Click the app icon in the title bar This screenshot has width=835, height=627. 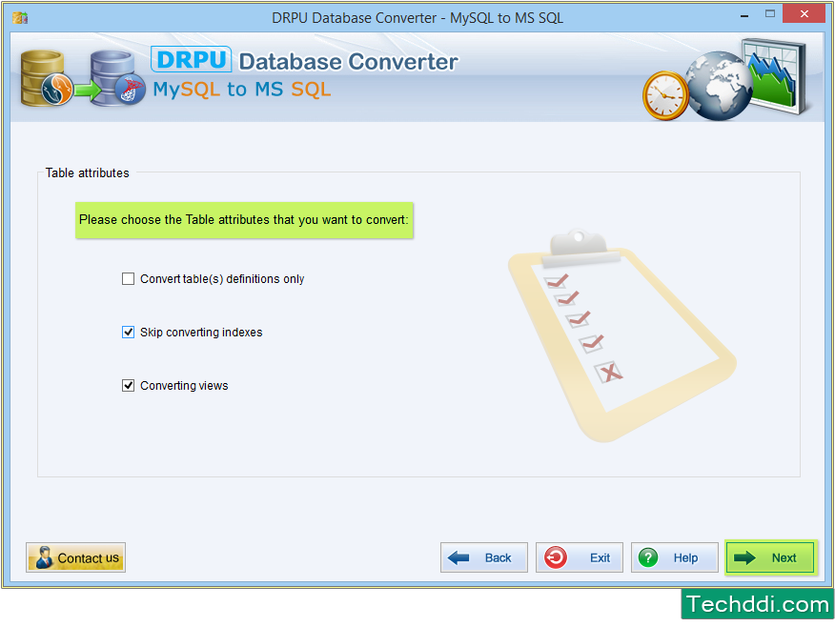coord(20,17)
